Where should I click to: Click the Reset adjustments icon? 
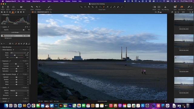coord(32,7)
